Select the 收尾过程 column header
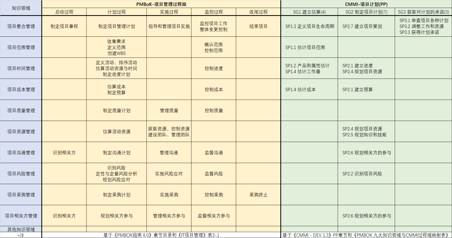The image size is (452, 238). pyautogui.click(x=258, y=12)
